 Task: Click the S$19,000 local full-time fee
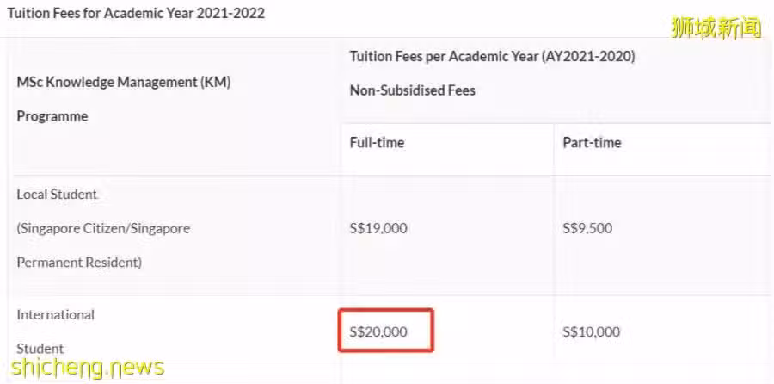378,228
